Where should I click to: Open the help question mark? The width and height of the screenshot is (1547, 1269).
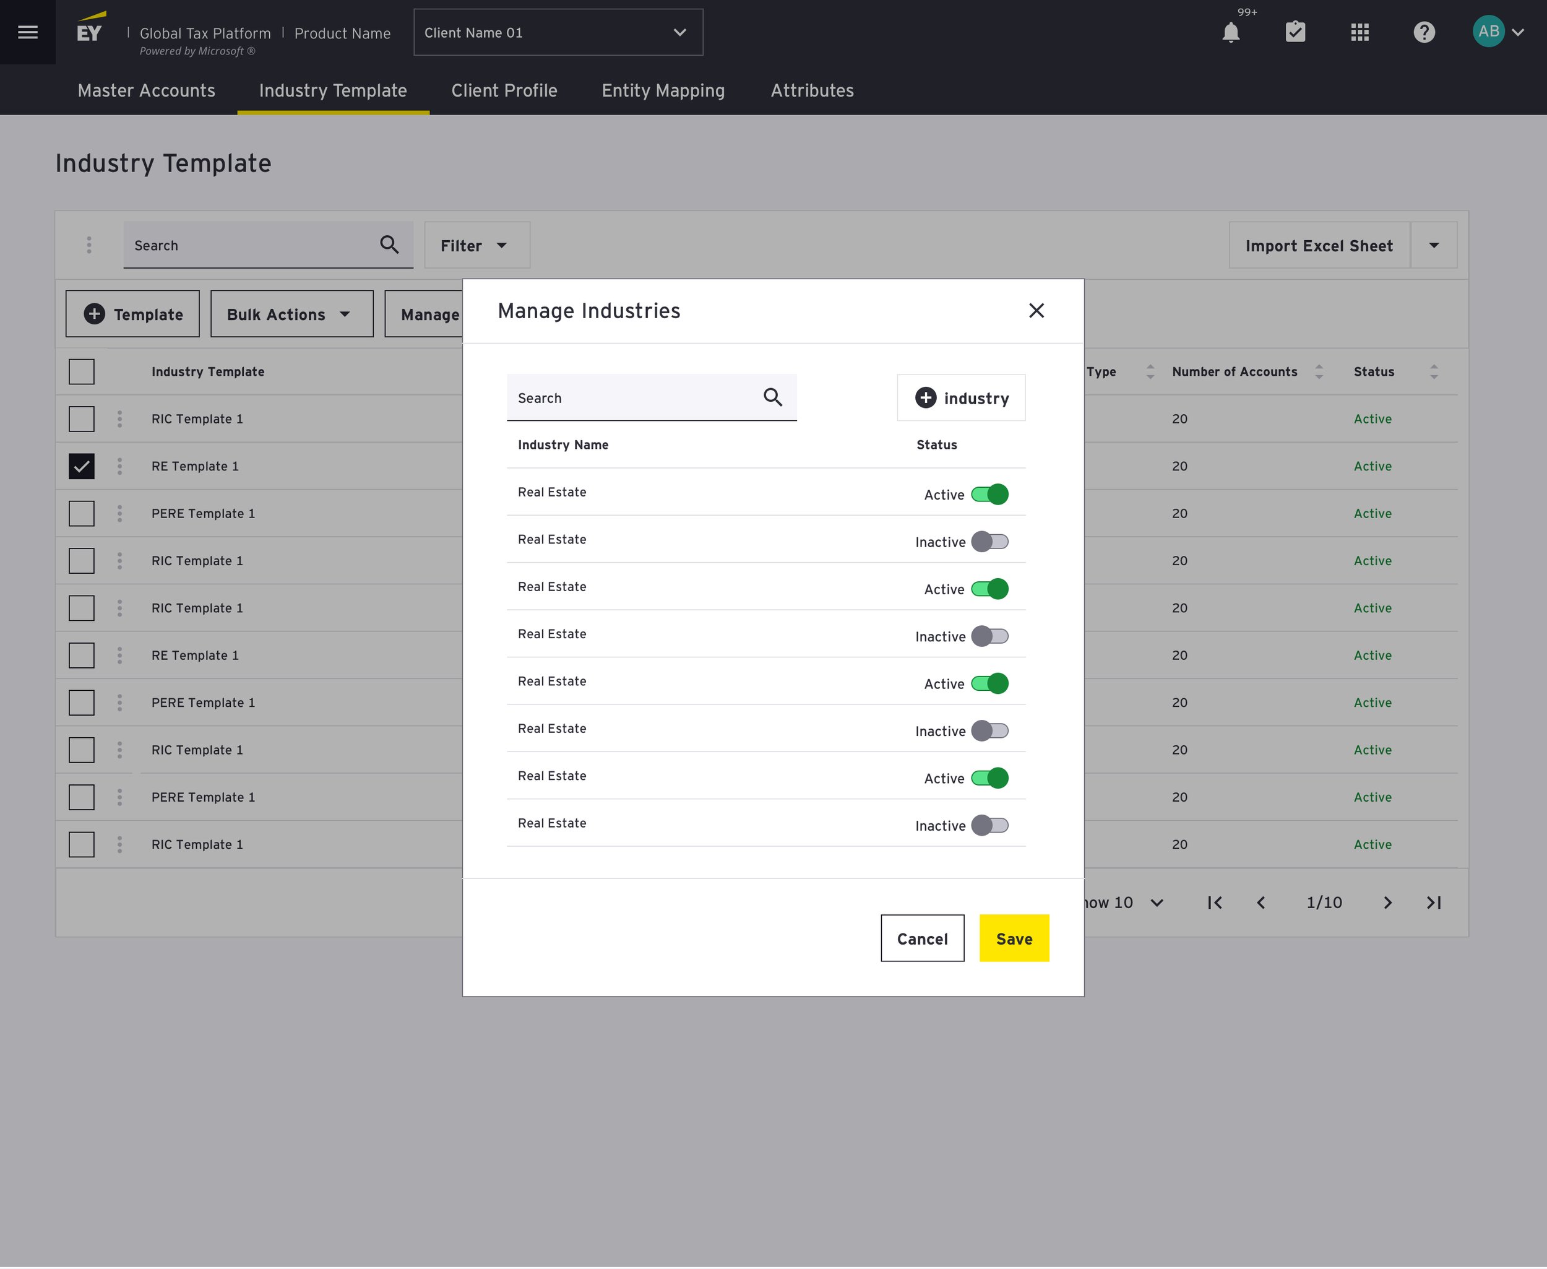[x=1423, y=32]
